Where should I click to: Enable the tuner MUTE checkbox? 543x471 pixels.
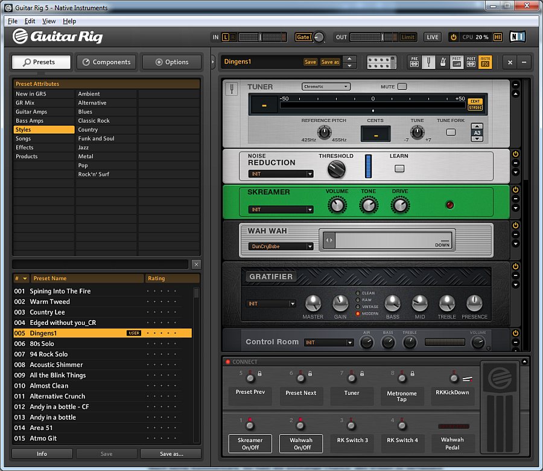[x=402, y=86]
